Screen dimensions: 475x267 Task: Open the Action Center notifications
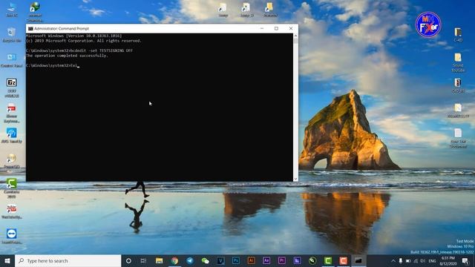pos(465,260)
